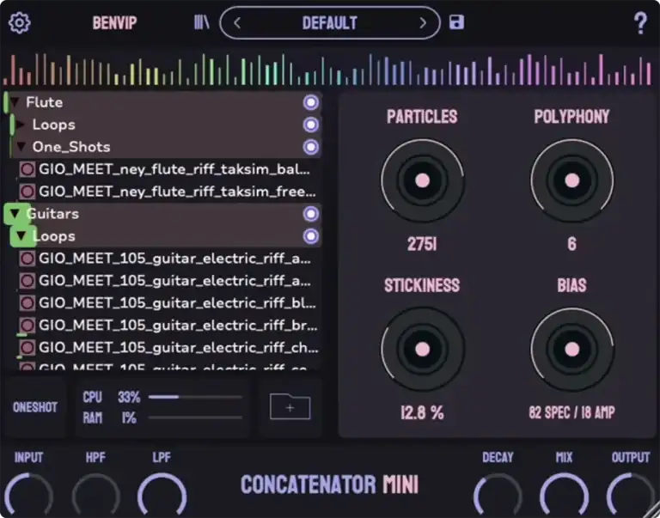This screenshot has height=518, width=660.
Task: Go to the next preset arrow
Action: pos(423,23)
